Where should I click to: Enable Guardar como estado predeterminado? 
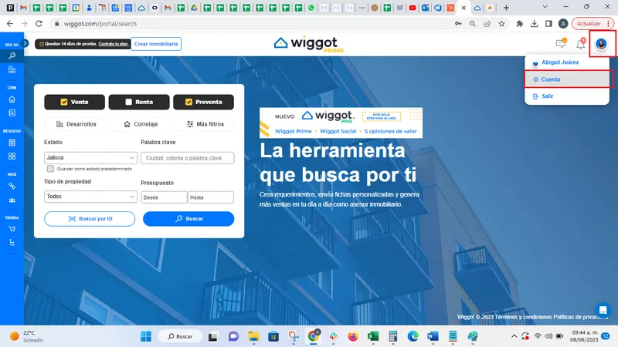(50, 169)
